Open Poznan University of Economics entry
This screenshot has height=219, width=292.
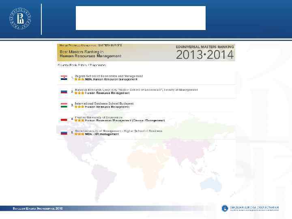(99, 117)
